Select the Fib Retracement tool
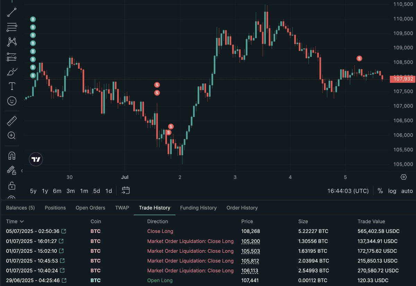This screenshot has width=416, height=286. coord(12,27)
